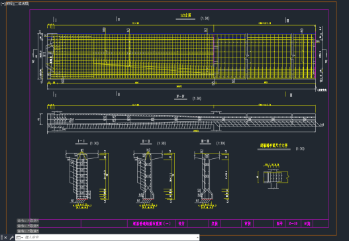
Task: Open the 俯视 view controls menu
Action: pos(9,3)
